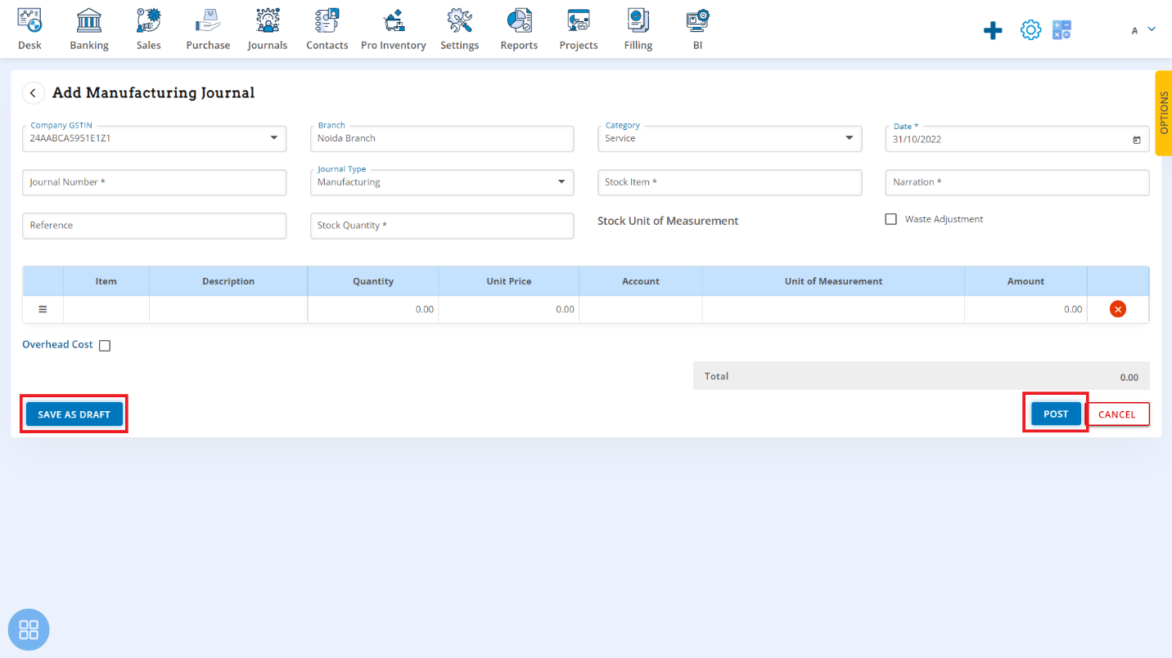
Task: Click the Unit of Measurement cell in row
Action: point(833,310)
